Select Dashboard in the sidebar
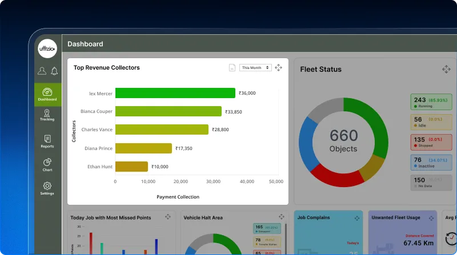 (x=47, y=95)
